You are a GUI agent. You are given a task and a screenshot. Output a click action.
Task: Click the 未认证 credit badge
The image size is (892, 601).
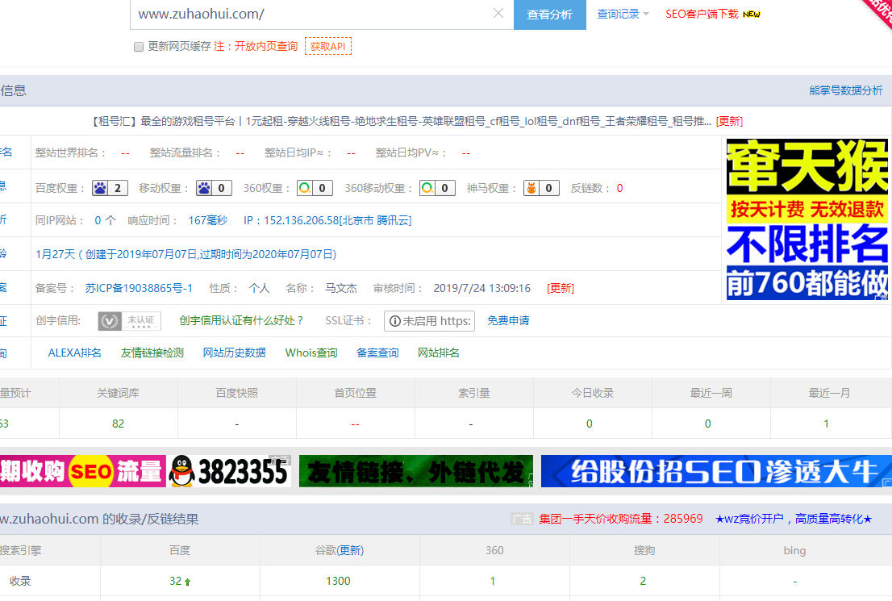click(130, 321)
